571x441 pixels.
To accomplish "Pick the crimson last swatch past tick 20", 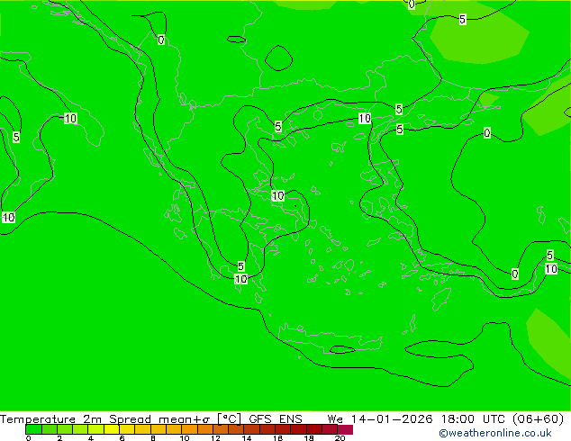I will (x=345, y=429).
